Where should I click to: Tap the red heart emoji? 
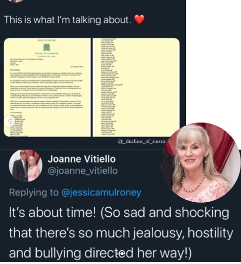140,19
